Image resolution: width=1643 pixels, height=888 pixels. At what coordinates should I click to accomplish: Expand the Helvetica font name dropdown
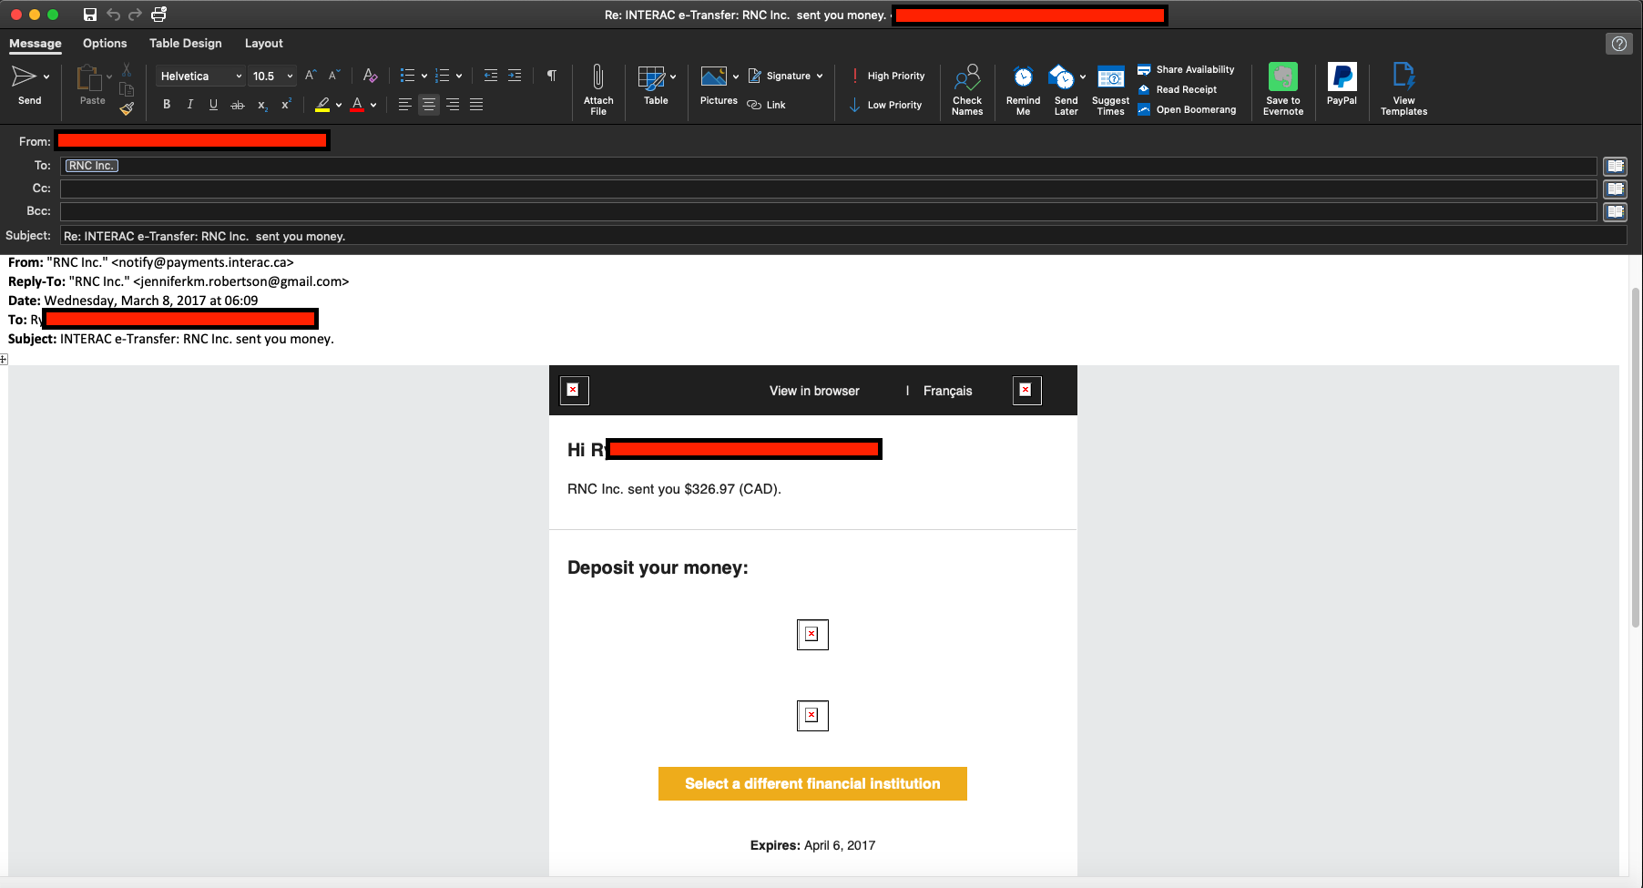(x=239, y=77)
